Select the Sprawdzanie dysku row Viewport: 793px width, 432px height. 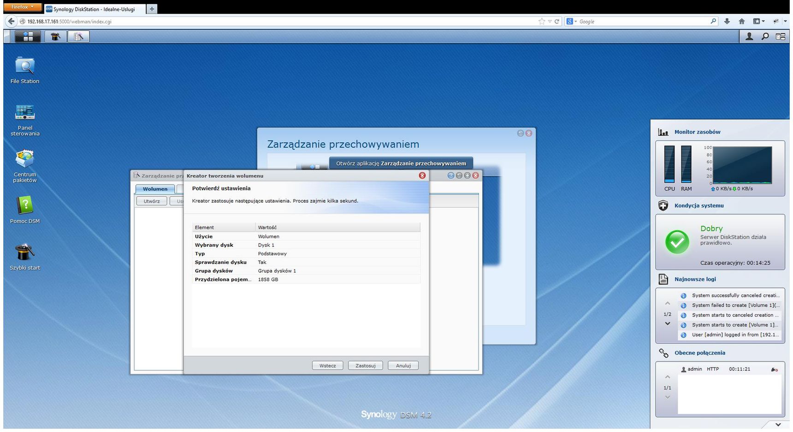[306, 262]
